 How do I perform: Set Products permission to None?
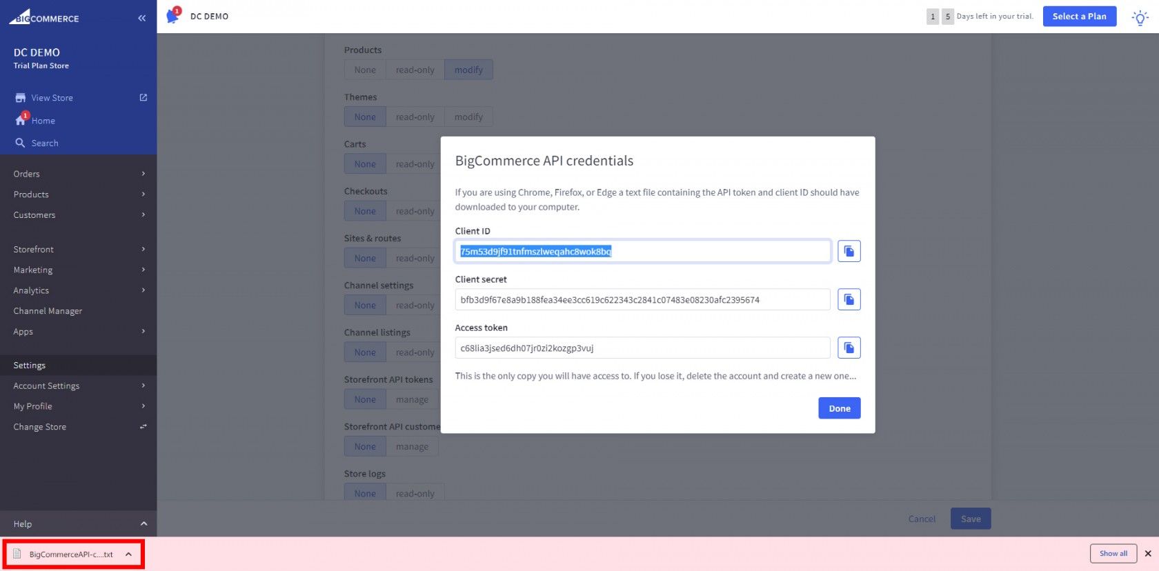(365, 70)
